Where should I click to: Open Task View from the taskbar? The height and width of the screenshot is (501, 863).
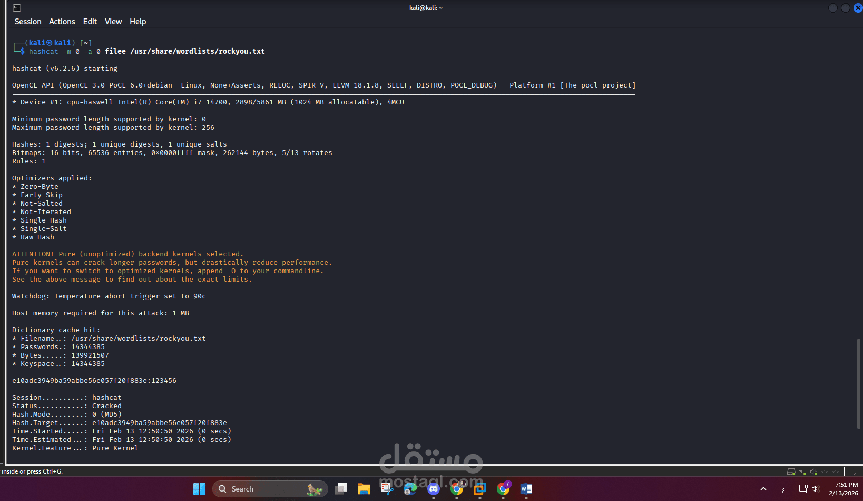(341, 489)
